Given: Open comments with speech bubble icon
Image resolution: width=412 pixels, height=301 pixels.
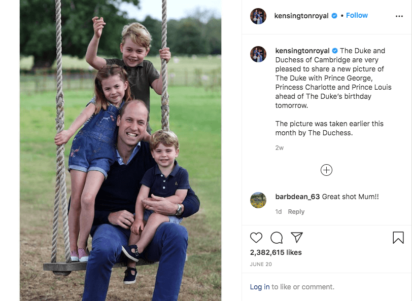Looking at the screenshot, I should [277, 238].
